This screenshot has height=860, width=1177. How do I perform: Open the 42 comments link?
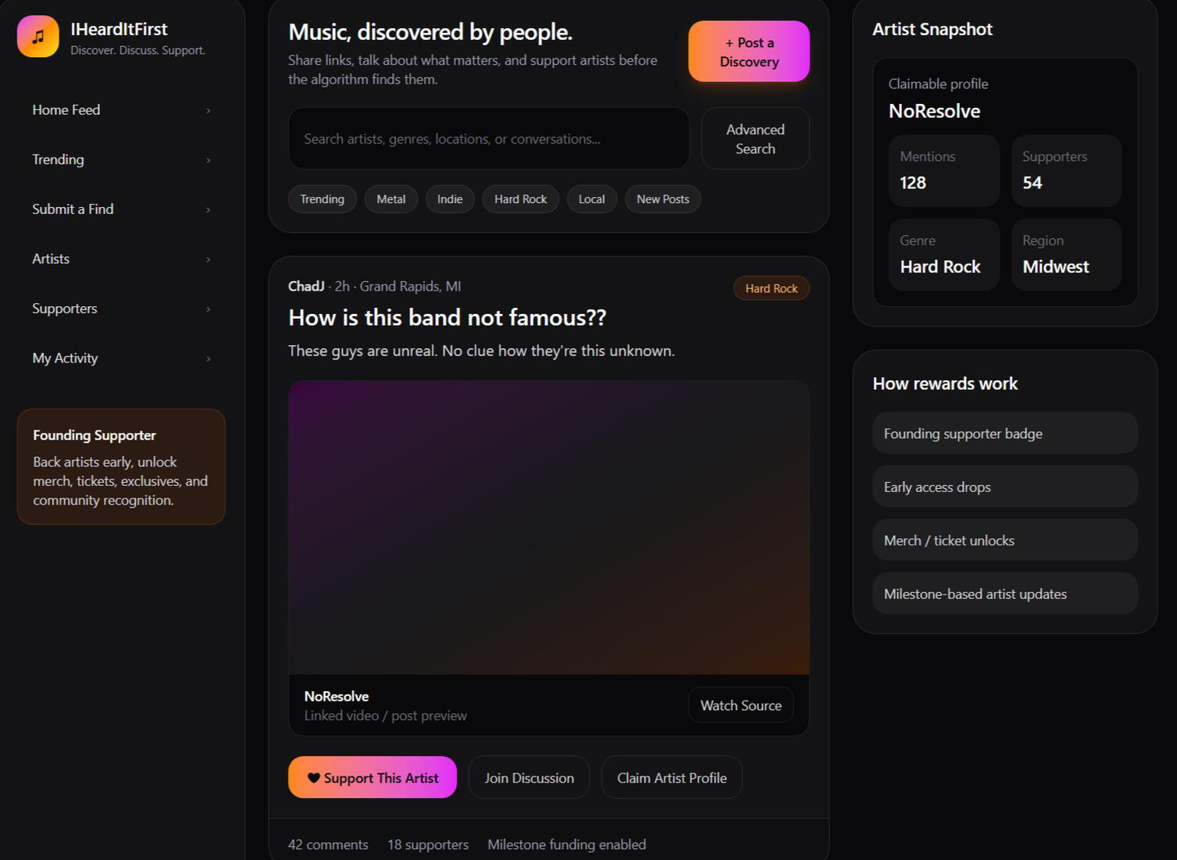[x=328, y=844]
